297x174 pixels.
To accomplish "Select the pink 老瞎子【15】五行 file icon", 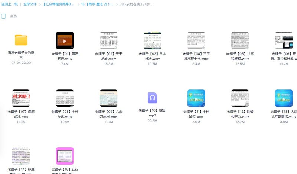I will [x=65, y=156].
